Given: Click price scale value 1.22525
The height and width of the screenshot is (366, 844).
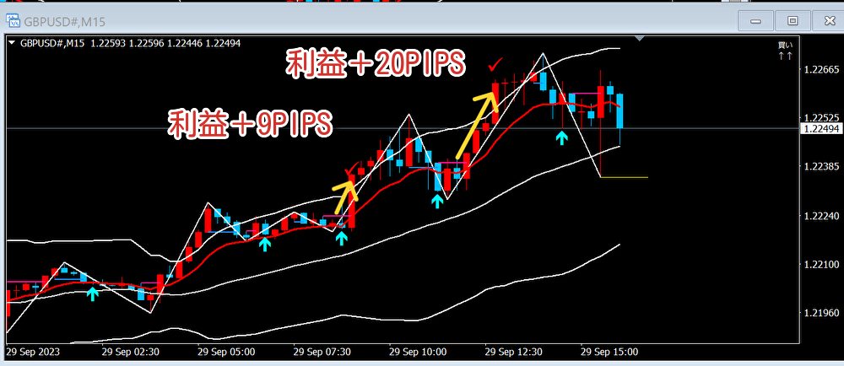Looking at the screenshot, I should click(820, 118).
